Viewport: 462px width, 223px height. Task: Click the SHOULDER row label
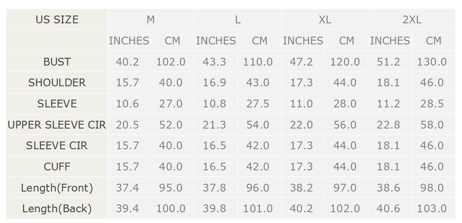point(57,83)
